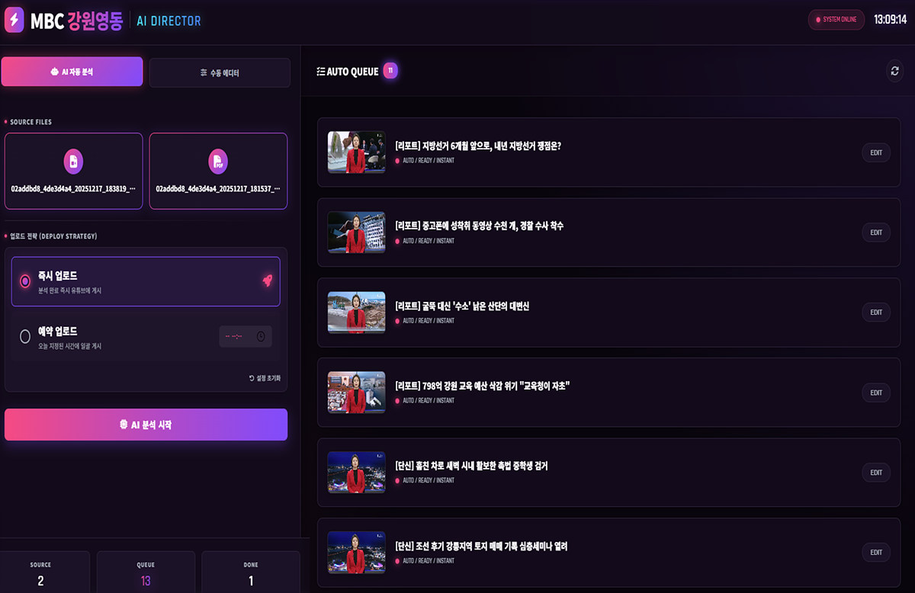Click the rocket icon in instant upload
This screenshot has height=593, width=915.
(x=267, y=280)
